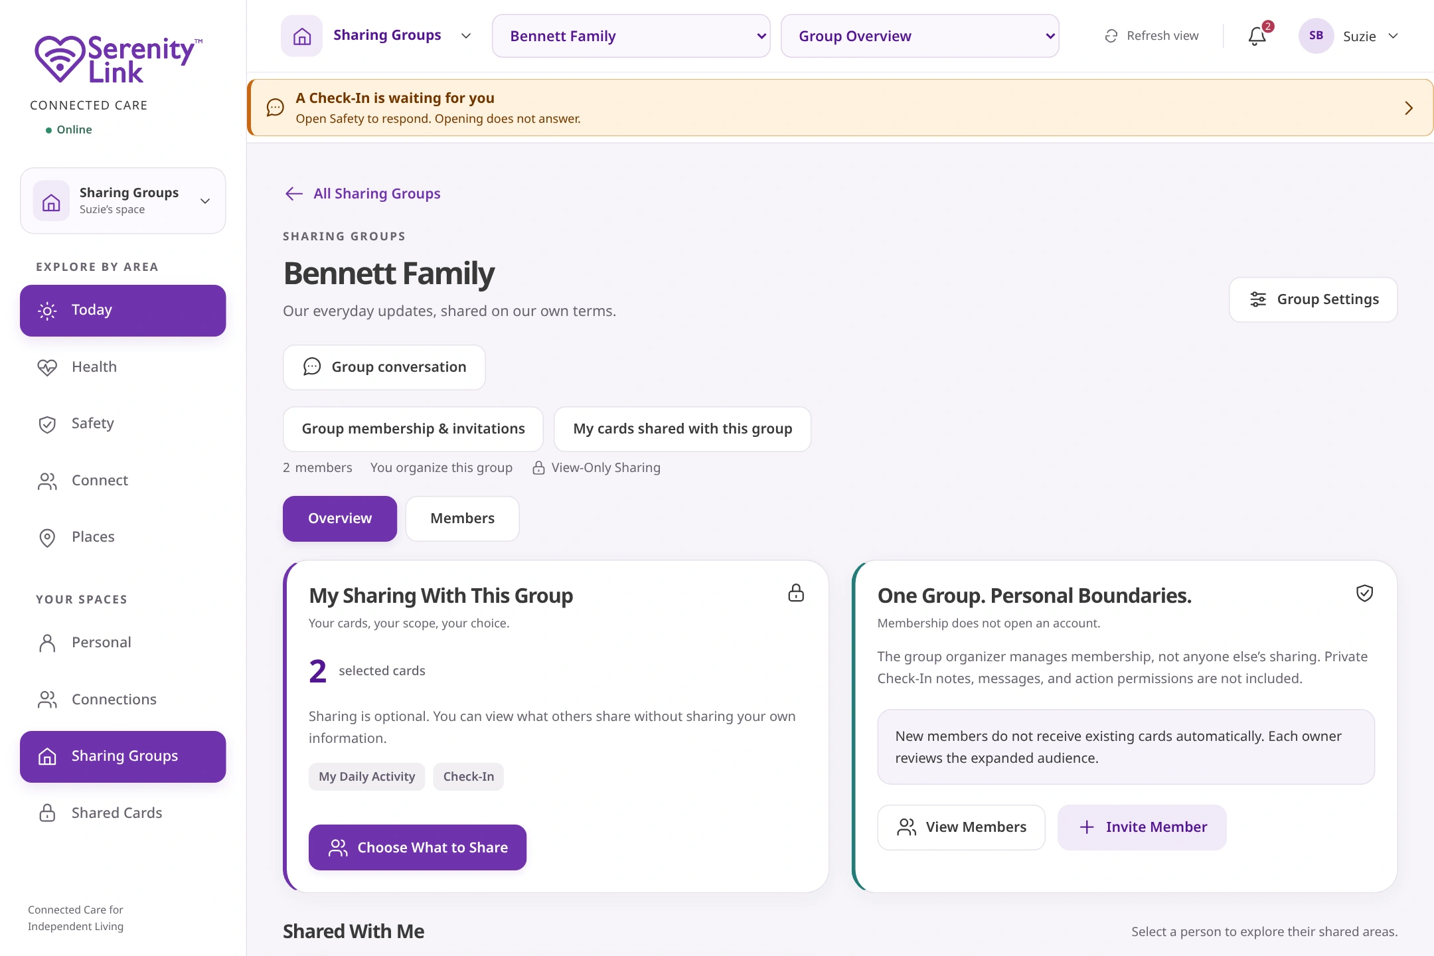The width and height of the screenshot is (1434, 956).
Task: Click the All Sharing Groups link text
Action: tap(377, 193)
